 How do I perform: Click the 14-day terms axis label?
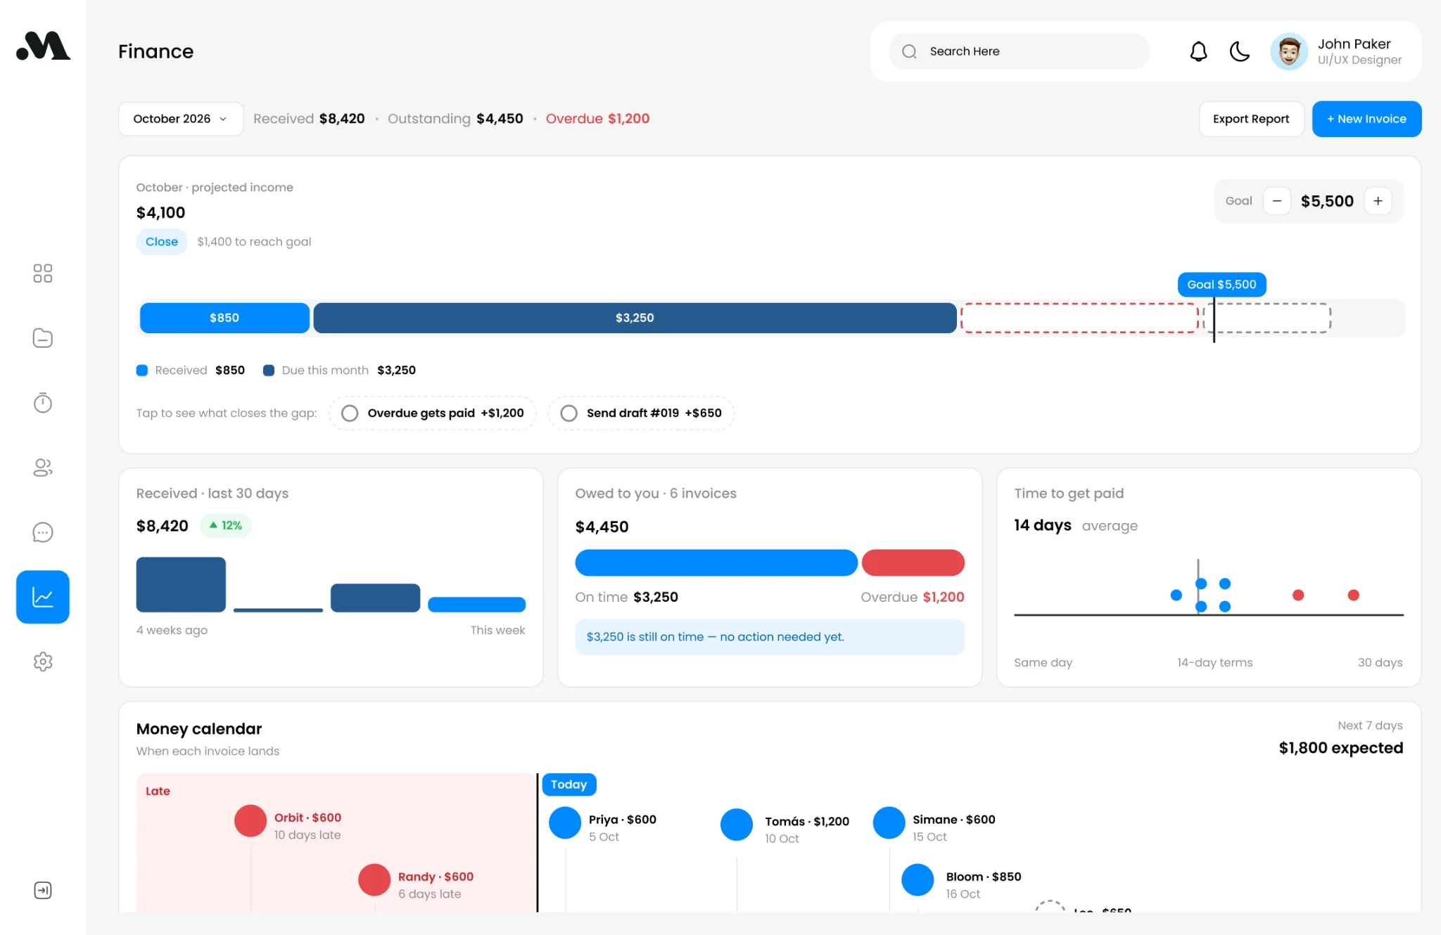pyautogui.click(x=1214, y=662)
